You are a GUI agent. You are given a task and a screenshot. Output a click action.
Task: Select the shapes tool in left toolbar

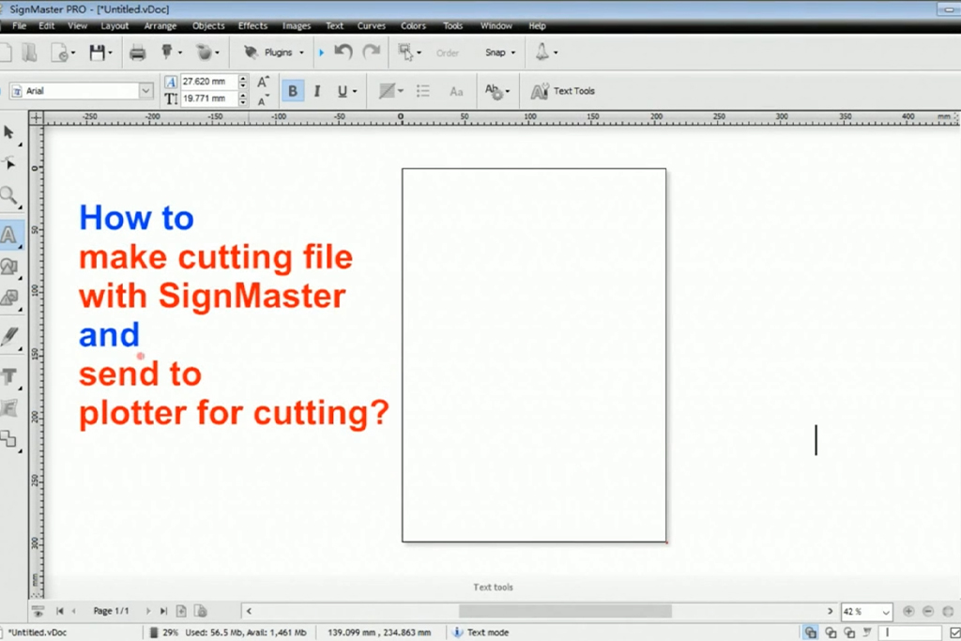click(9, 267)
